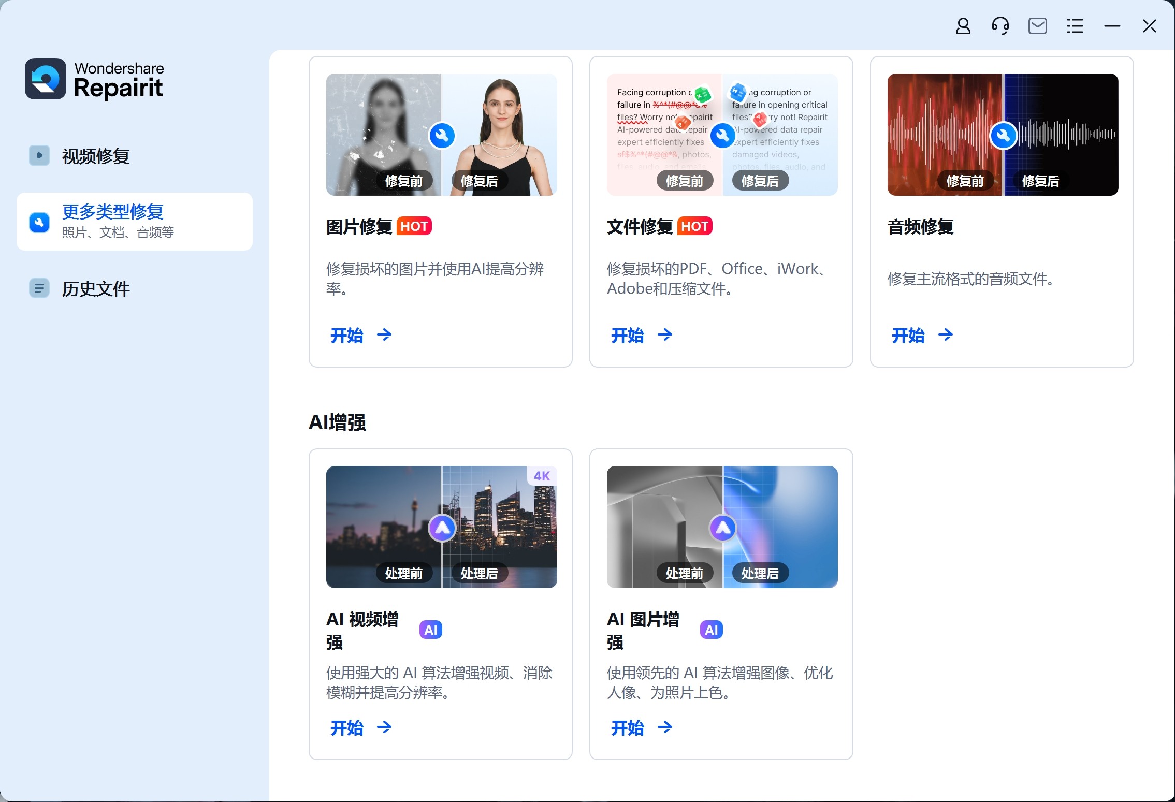Close the Repairit window
1175x802 pixels.
[1149, 26]
